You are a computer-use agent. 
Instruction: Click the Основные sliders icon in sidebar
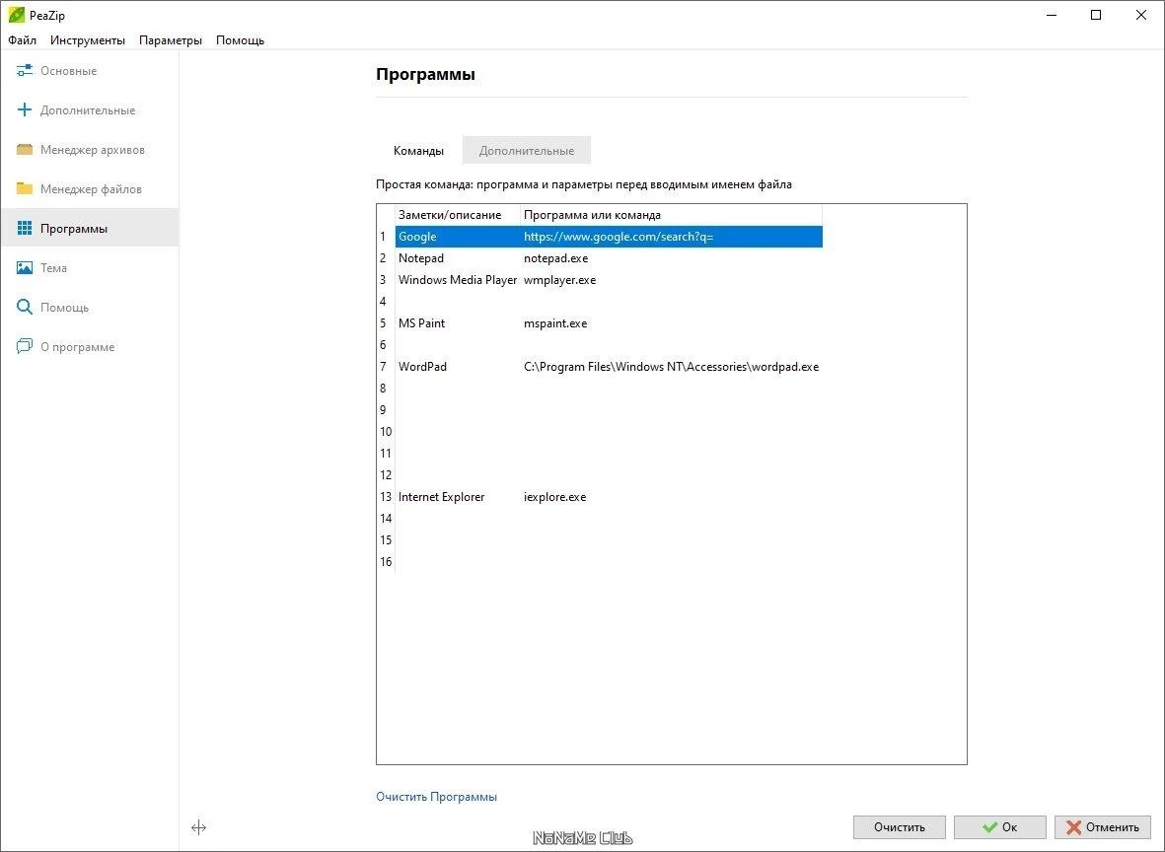(25, 71)
